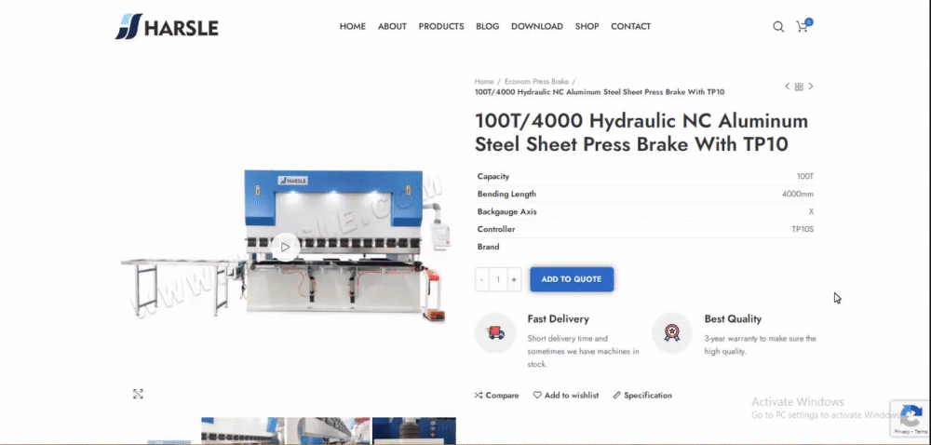Open the DOWNLOAD menu item

pos(537,27)
